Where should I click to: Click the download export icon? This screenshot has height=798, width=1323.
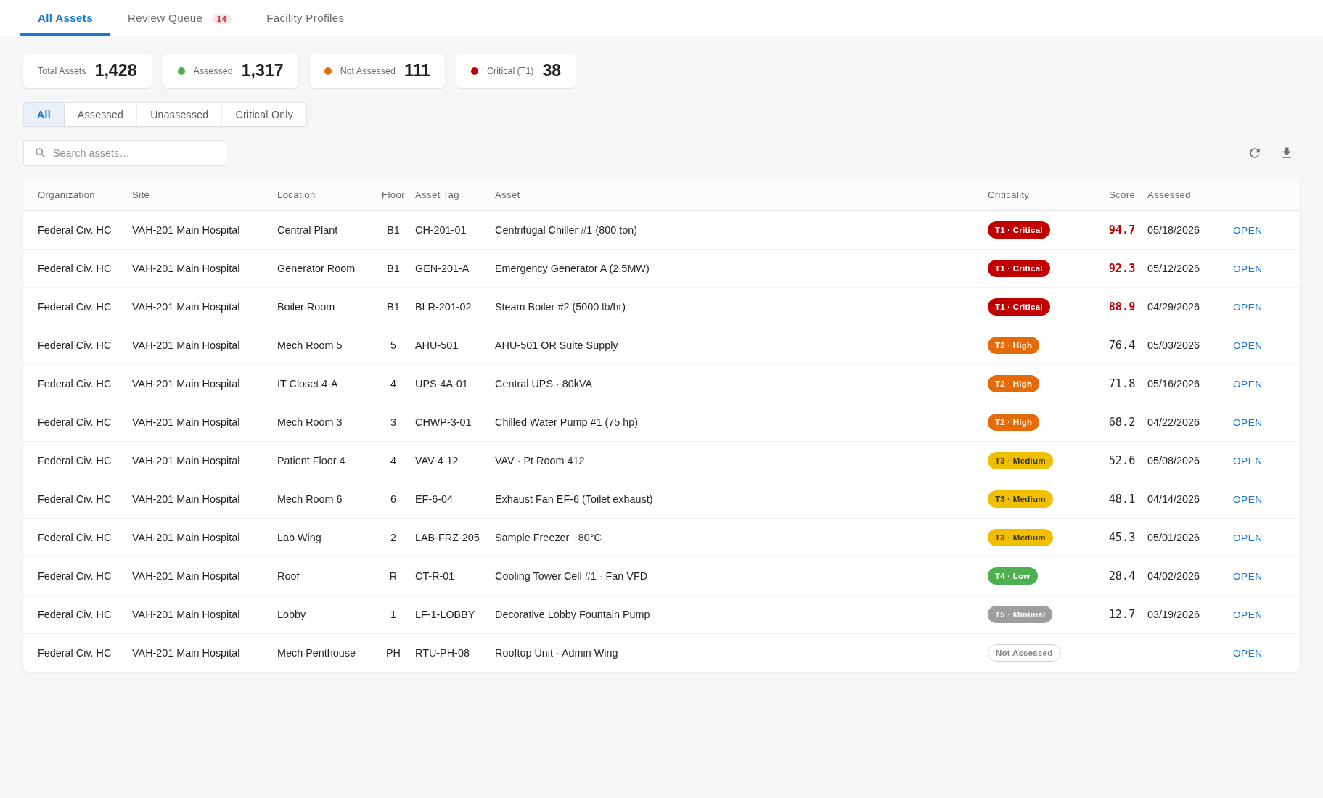pos(1287,153)
